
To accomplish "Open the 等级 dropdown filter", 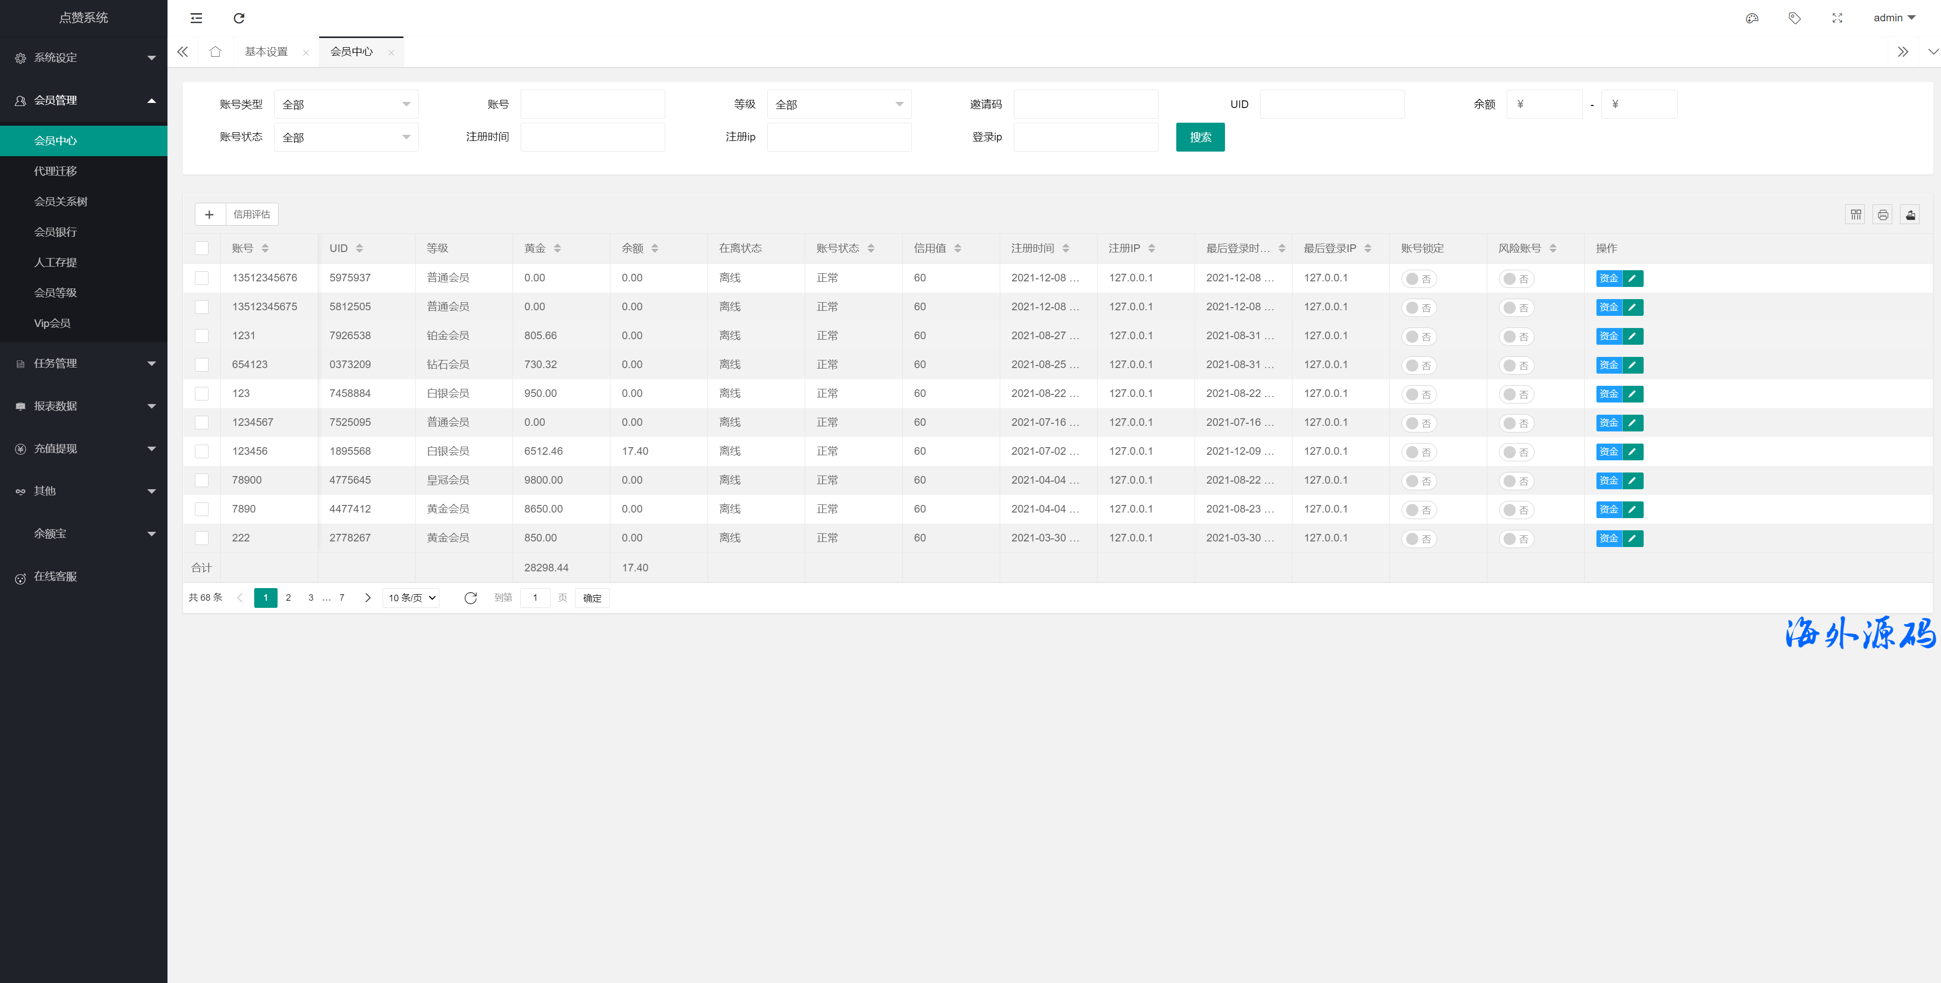I will (839, 104).
